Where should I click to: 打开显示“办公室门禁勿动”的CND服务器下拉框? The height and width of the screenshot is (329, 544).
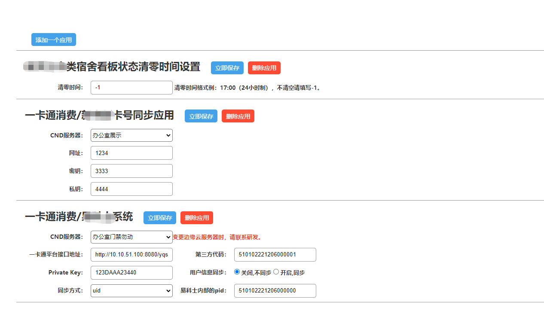point(131,237)
